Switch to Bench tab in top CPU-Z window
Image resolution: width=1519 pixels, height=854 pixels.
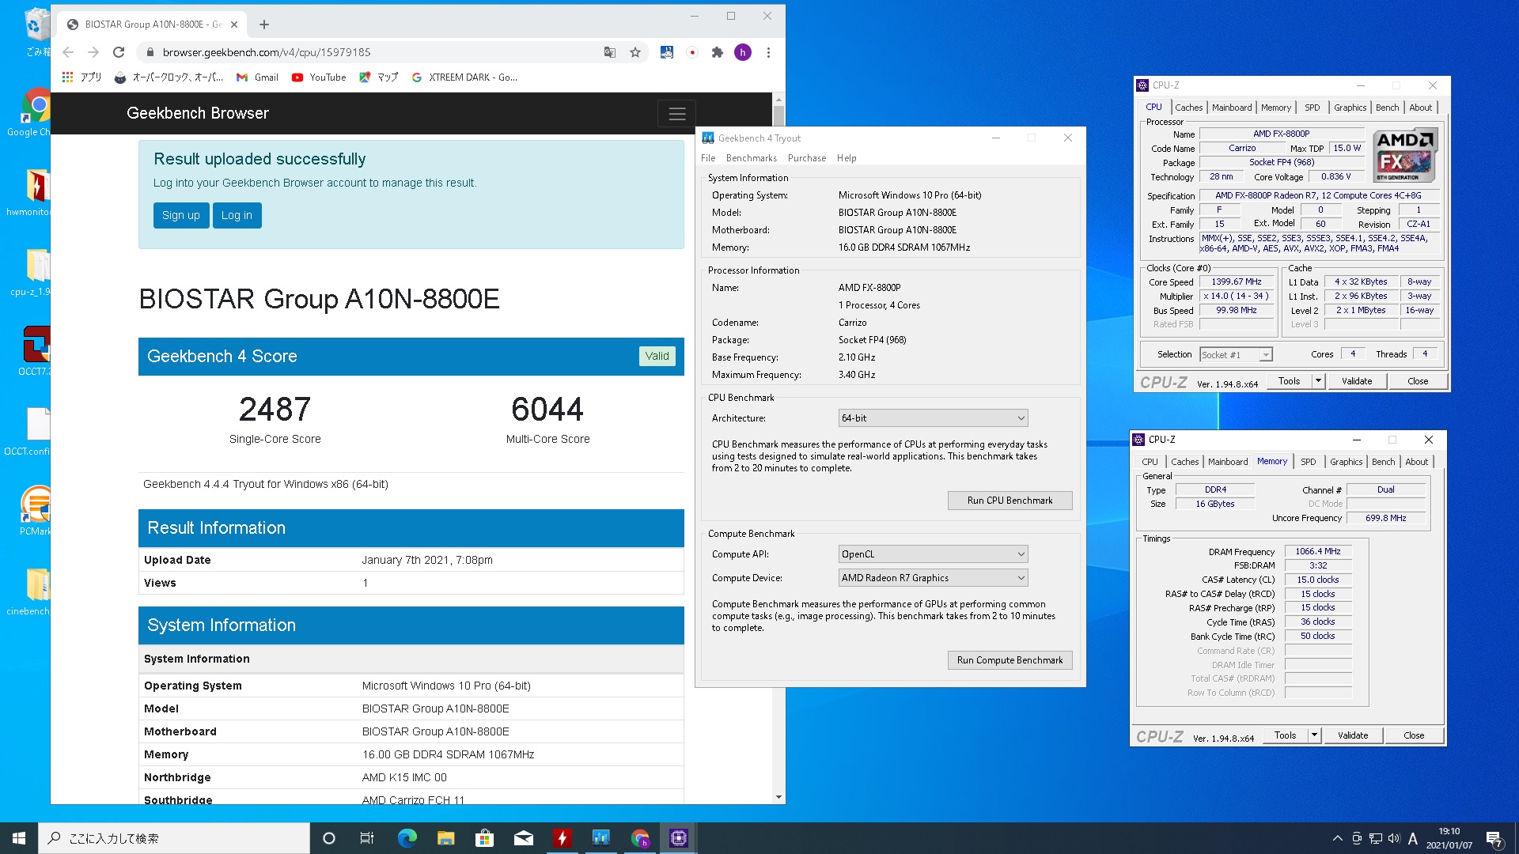(1387, 108)
